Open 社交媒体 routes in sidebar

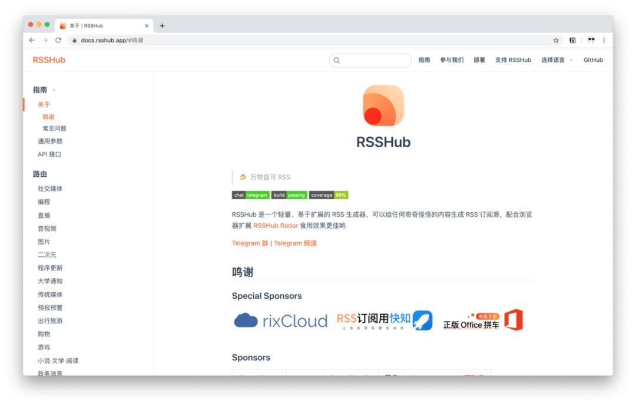click(50, 189)
